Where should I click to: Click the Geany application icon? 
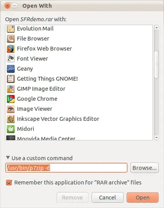pos(11,69)
